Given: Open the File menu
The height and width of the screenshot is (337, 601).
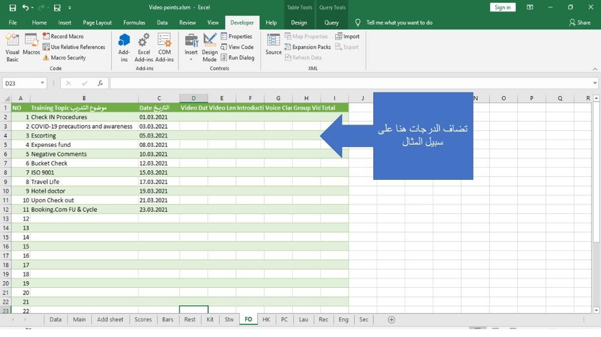Looking at the screenshot, I should click(x=13, y=23).
